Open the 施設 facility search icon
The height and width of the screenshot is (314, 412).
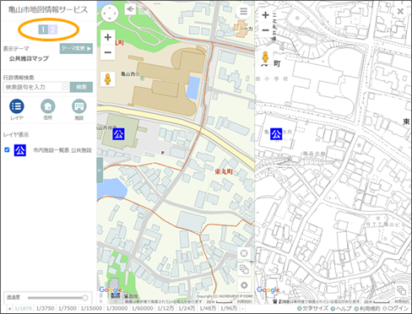(79, 106)
